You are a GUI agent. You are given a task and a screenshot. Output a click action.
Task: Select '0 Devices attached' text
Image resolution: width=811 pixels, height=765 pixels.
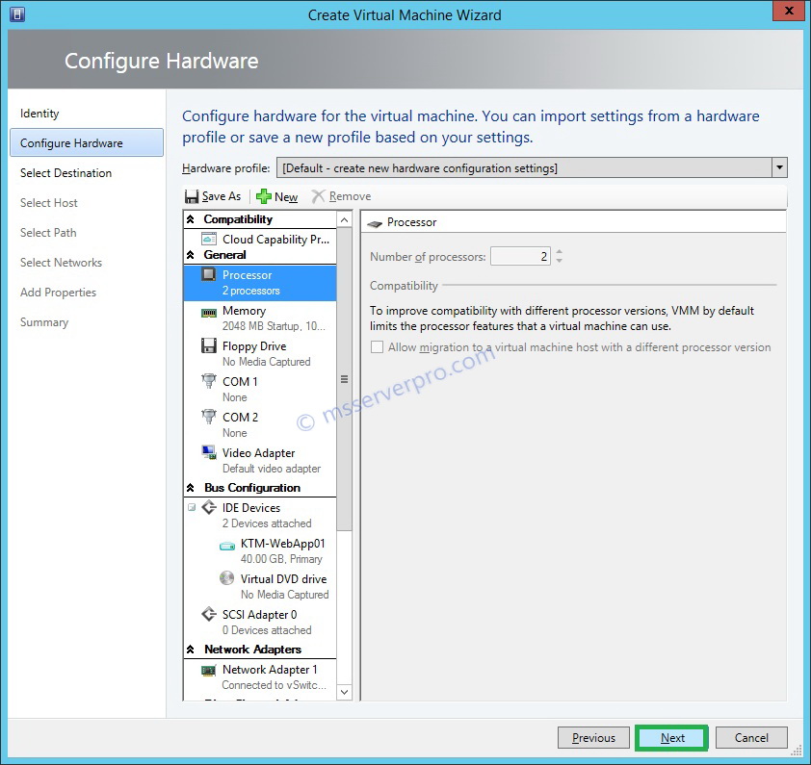click(x=267, y=630)
